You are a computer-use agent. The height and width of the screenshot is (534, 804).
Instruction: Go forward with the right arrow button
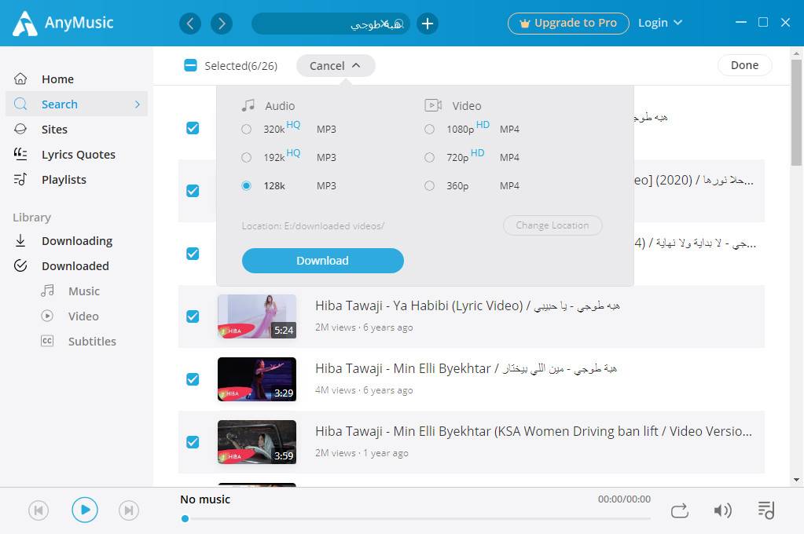pos(222,24)
